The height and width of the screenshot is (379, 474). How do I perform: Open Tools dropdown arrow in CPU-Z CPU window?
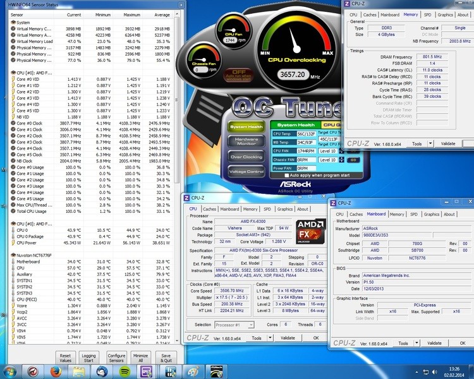pos(270,338)
